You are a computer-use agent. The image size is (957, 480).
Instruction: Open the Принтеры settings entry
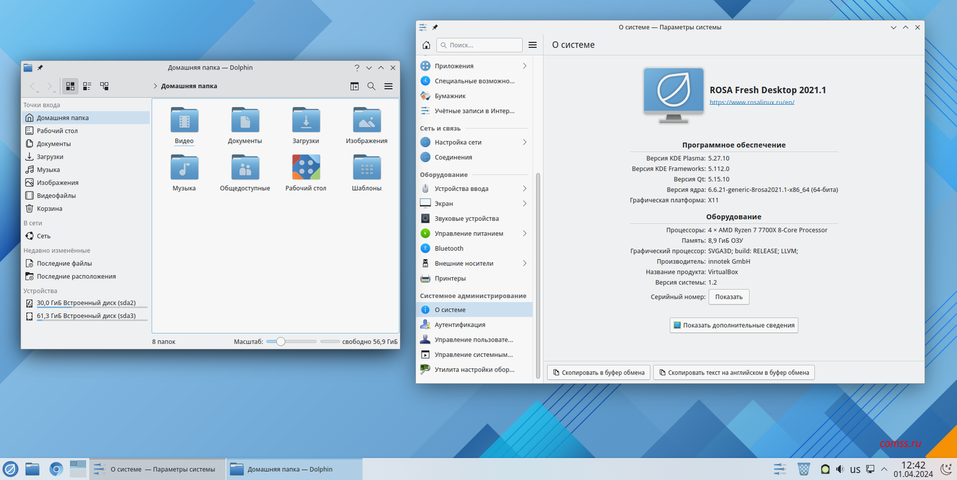click(450, 278)
